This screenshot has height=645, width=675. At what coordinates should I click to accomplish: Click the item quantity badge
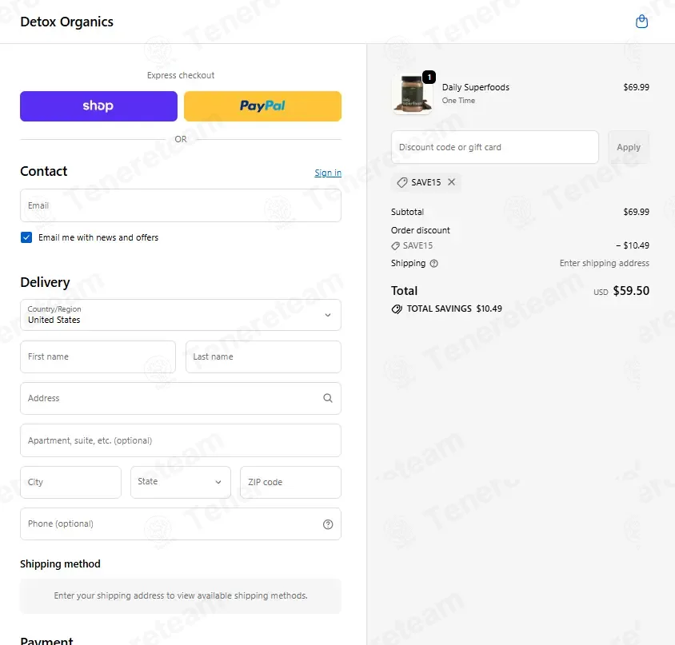click(x=429, y=77)
